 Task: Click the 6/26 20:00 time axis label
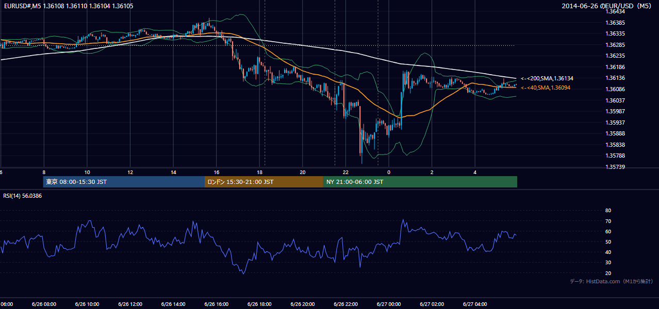(303, 304)
